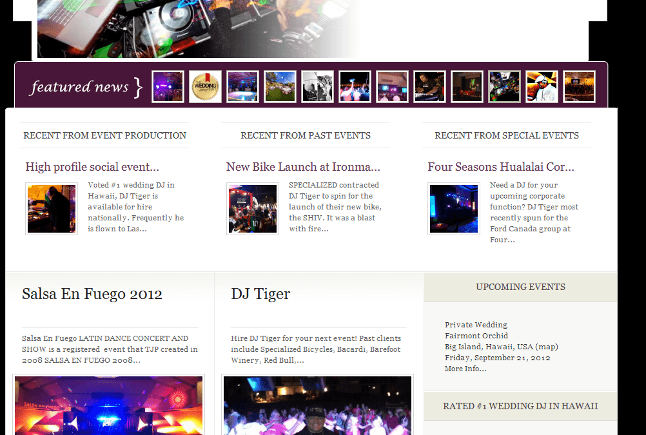Click the Four Seasons Hualalai Cor... headline
This screenshot has width=646, height=435.
point(501,167)
